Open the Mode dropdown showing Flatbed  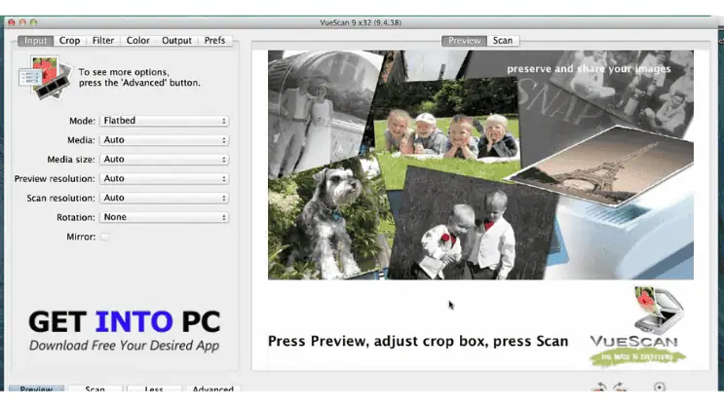165,121
